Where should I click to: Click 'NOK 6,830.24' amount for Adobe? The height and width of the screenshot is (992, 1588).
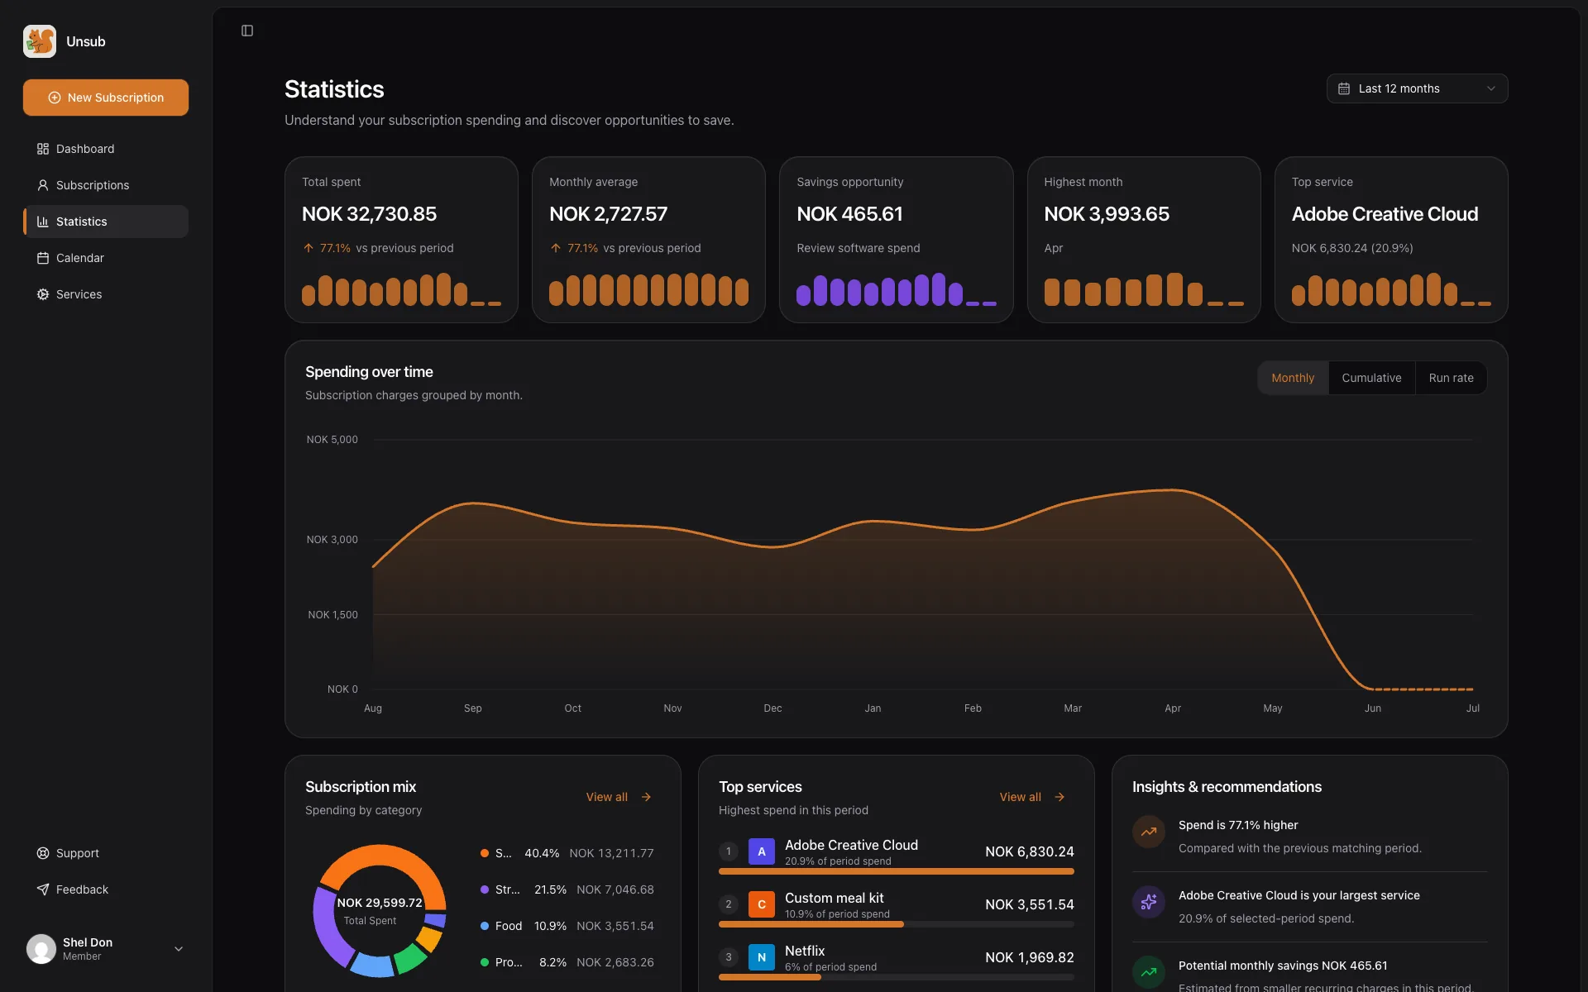tap(1030, 851)
